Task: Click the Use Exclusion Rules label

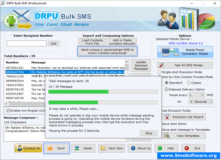Action: (176, 111)
